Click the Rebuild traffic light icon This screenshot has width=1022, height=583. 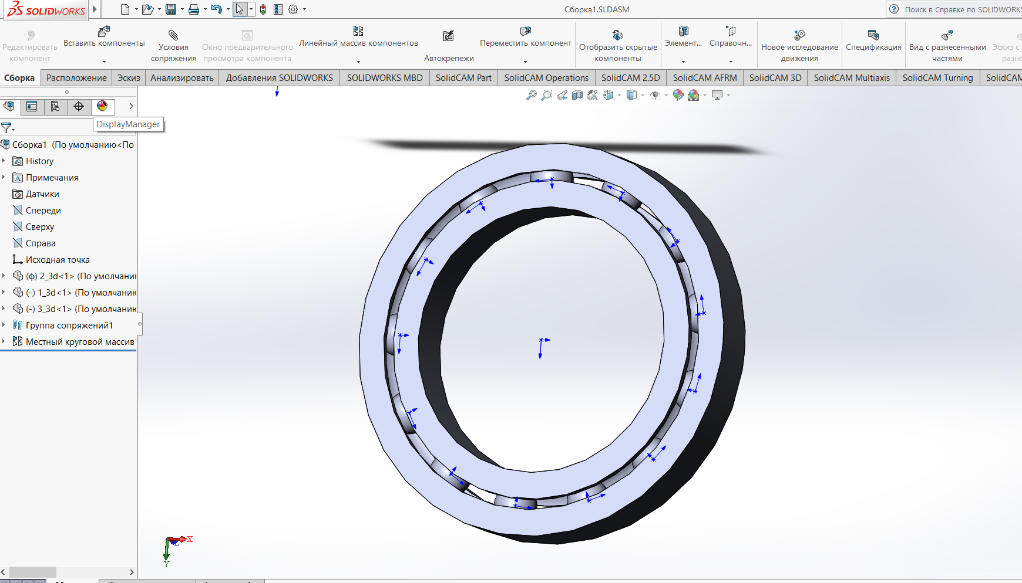point(263,9)
